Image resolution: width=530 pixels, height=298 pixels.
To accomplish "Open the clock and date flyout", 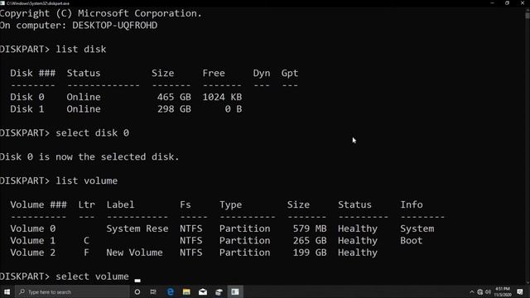I will click(503, 291).
